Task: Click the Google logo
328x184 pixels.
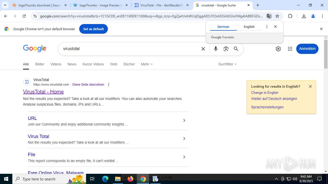Action: pos(35,49)
